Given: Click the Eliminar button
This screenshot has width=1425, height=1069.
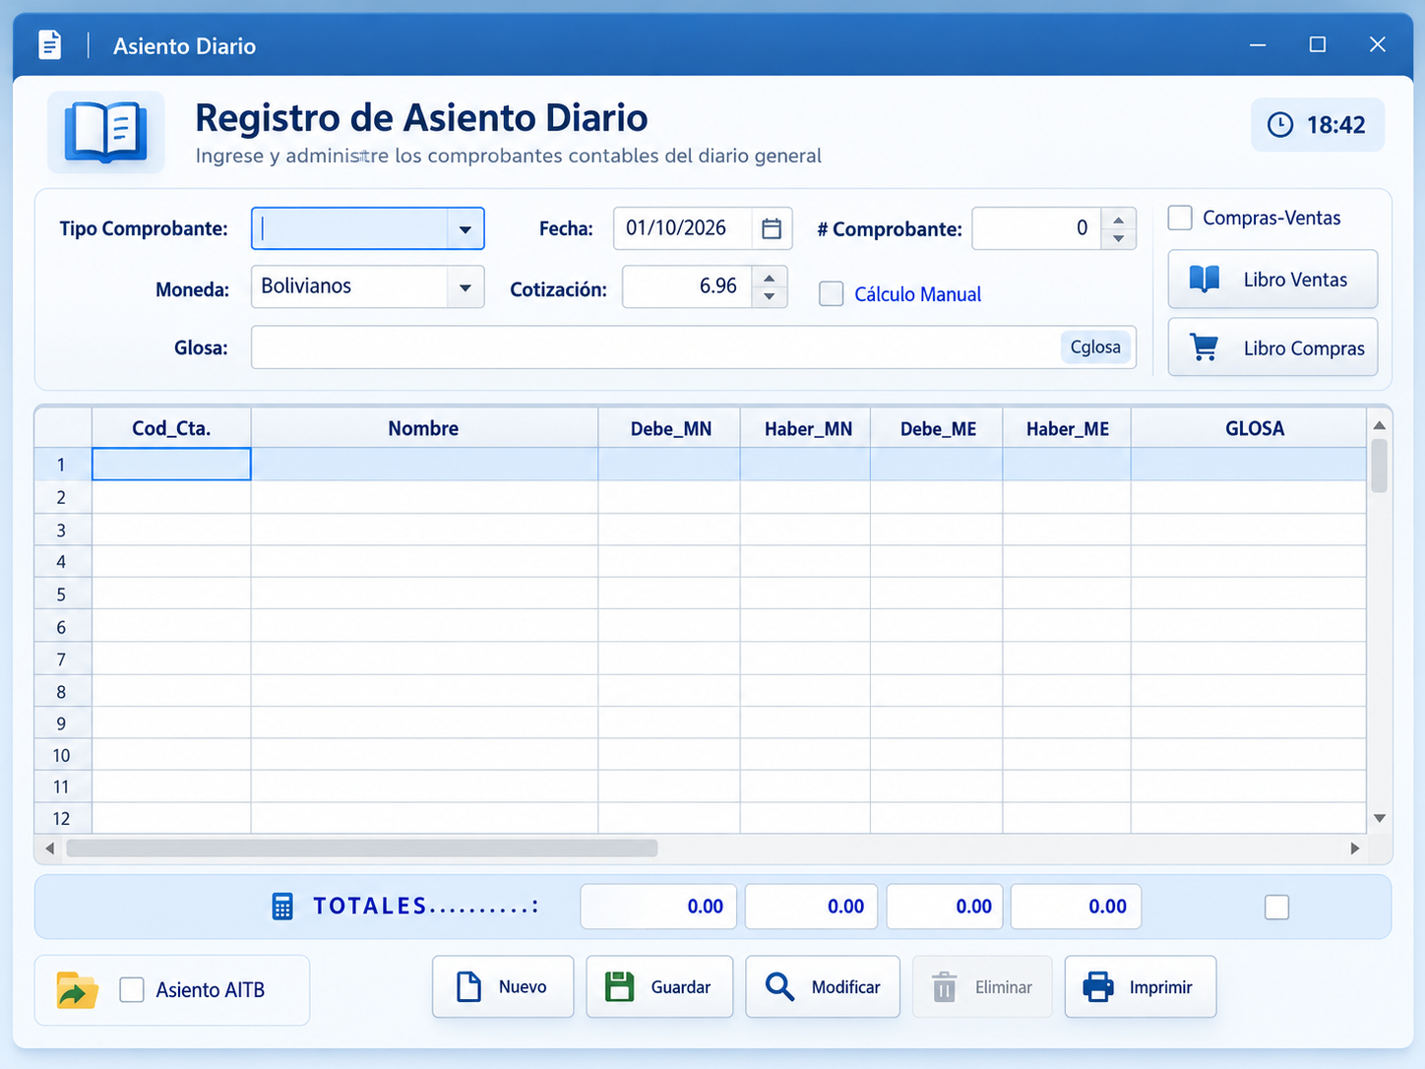Looking at the screenshot, I should pyautogui.click(x=982, y=986).
